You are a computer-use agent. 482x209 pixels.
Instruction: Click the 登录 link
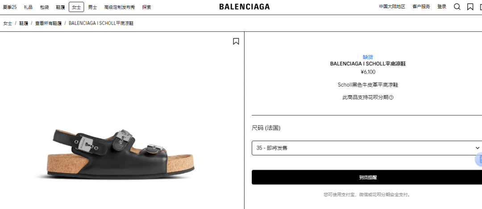coord(442,6)
